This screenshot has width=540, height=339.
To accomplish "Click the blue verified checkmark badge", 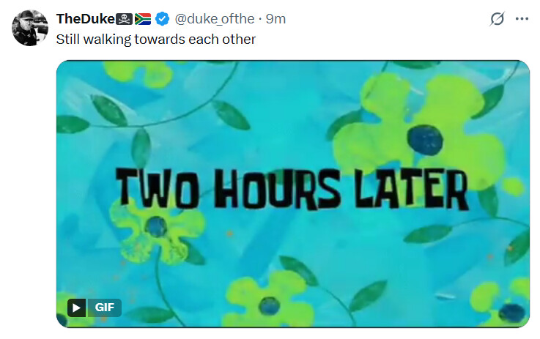I will tap(162, 18).
